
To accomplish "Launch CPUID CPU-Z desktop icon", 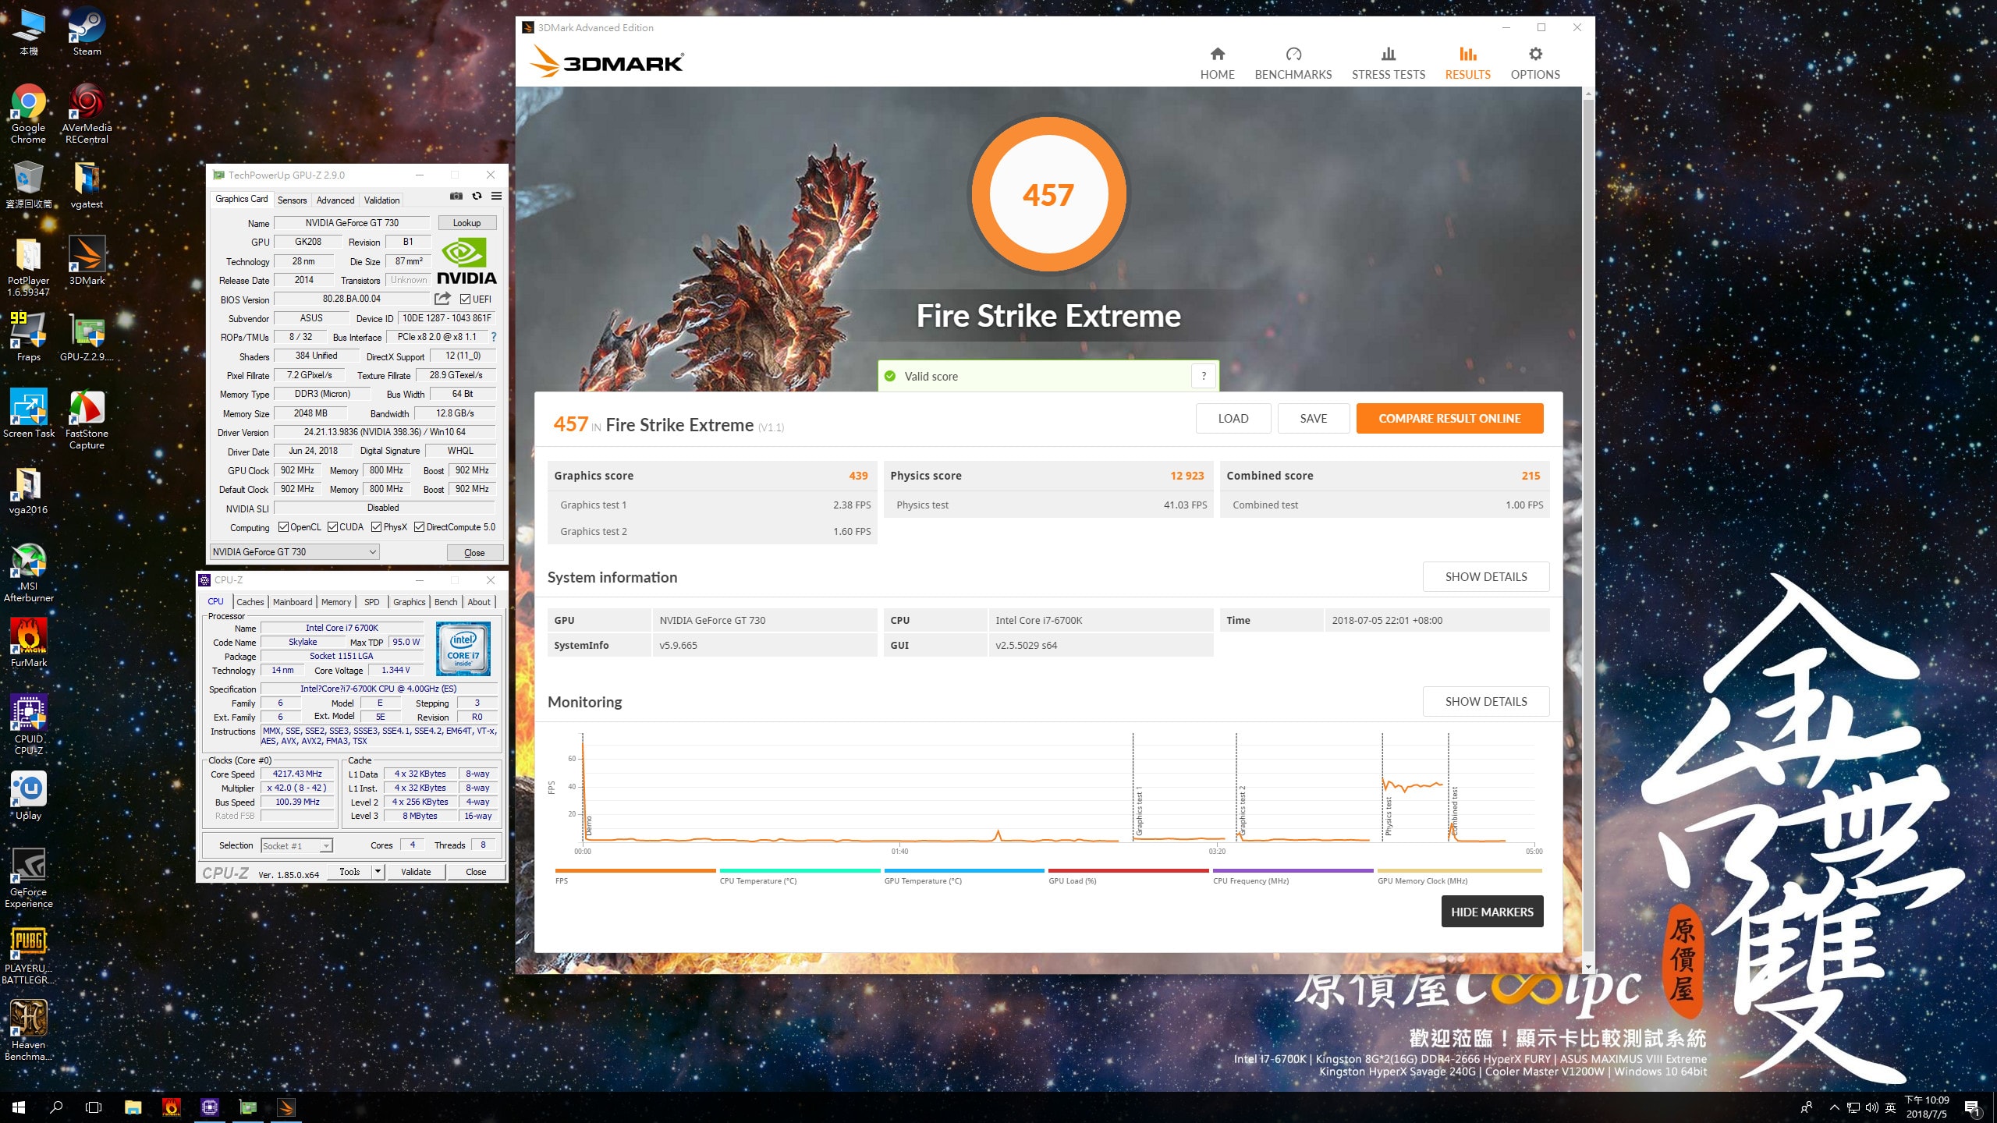I will point(29,725).
